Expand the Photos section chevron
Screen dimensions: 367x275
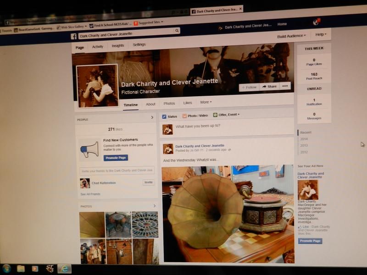coord(155,206)
